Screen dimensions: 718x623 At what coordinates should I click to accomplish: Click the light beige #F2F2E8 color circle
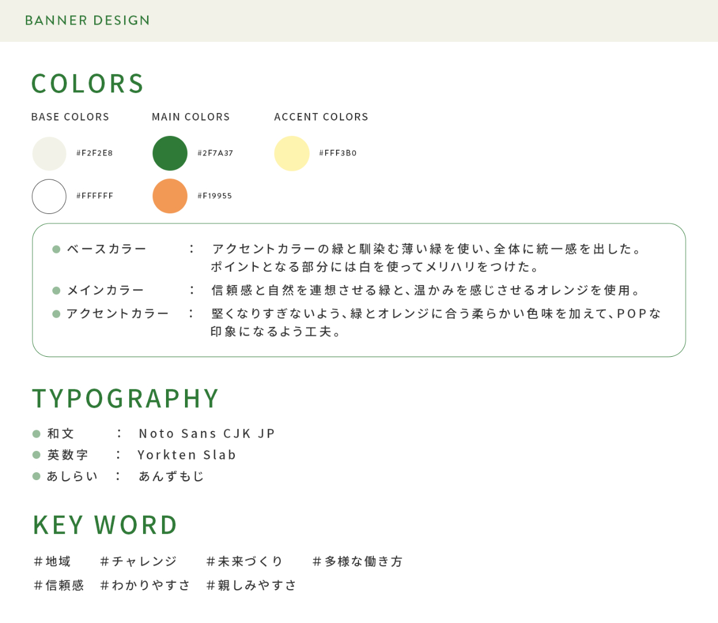click(x=49, y=154)
